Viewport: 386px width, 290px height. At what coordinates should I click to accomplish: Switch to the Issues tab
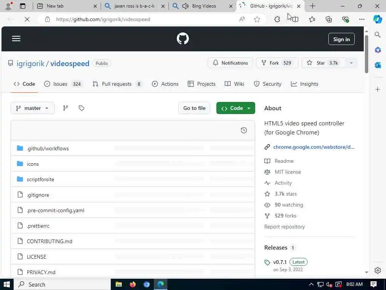click(x=63, y=84)
